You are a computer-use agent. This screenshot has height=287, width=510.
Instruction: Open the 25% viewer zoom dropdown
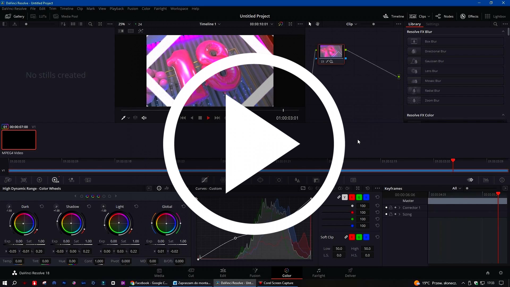124,24
